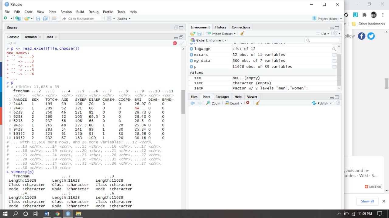Open the Session menu
The width and height of the screenshot is (389, 218).
click(66, 12)
